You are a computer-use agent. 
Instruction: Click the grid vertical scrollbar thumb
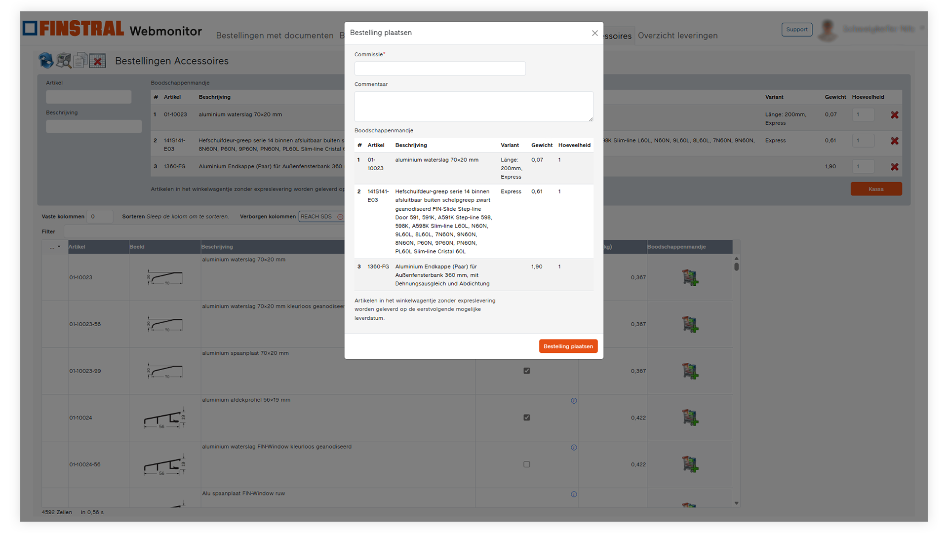click(x=736, y=267)
